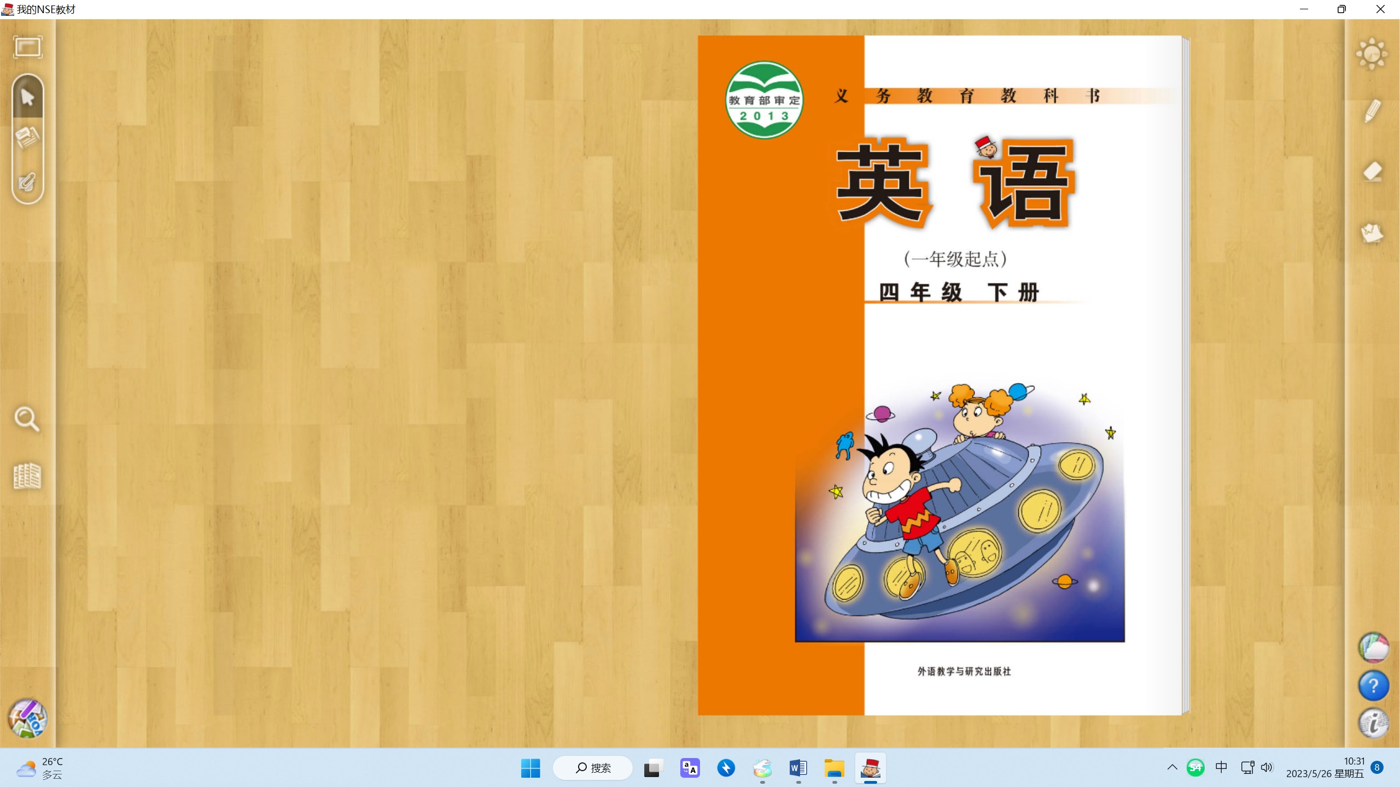Open the network status icon
The height and width of the screenshot is (787, 1400).
coord(1247,767)
